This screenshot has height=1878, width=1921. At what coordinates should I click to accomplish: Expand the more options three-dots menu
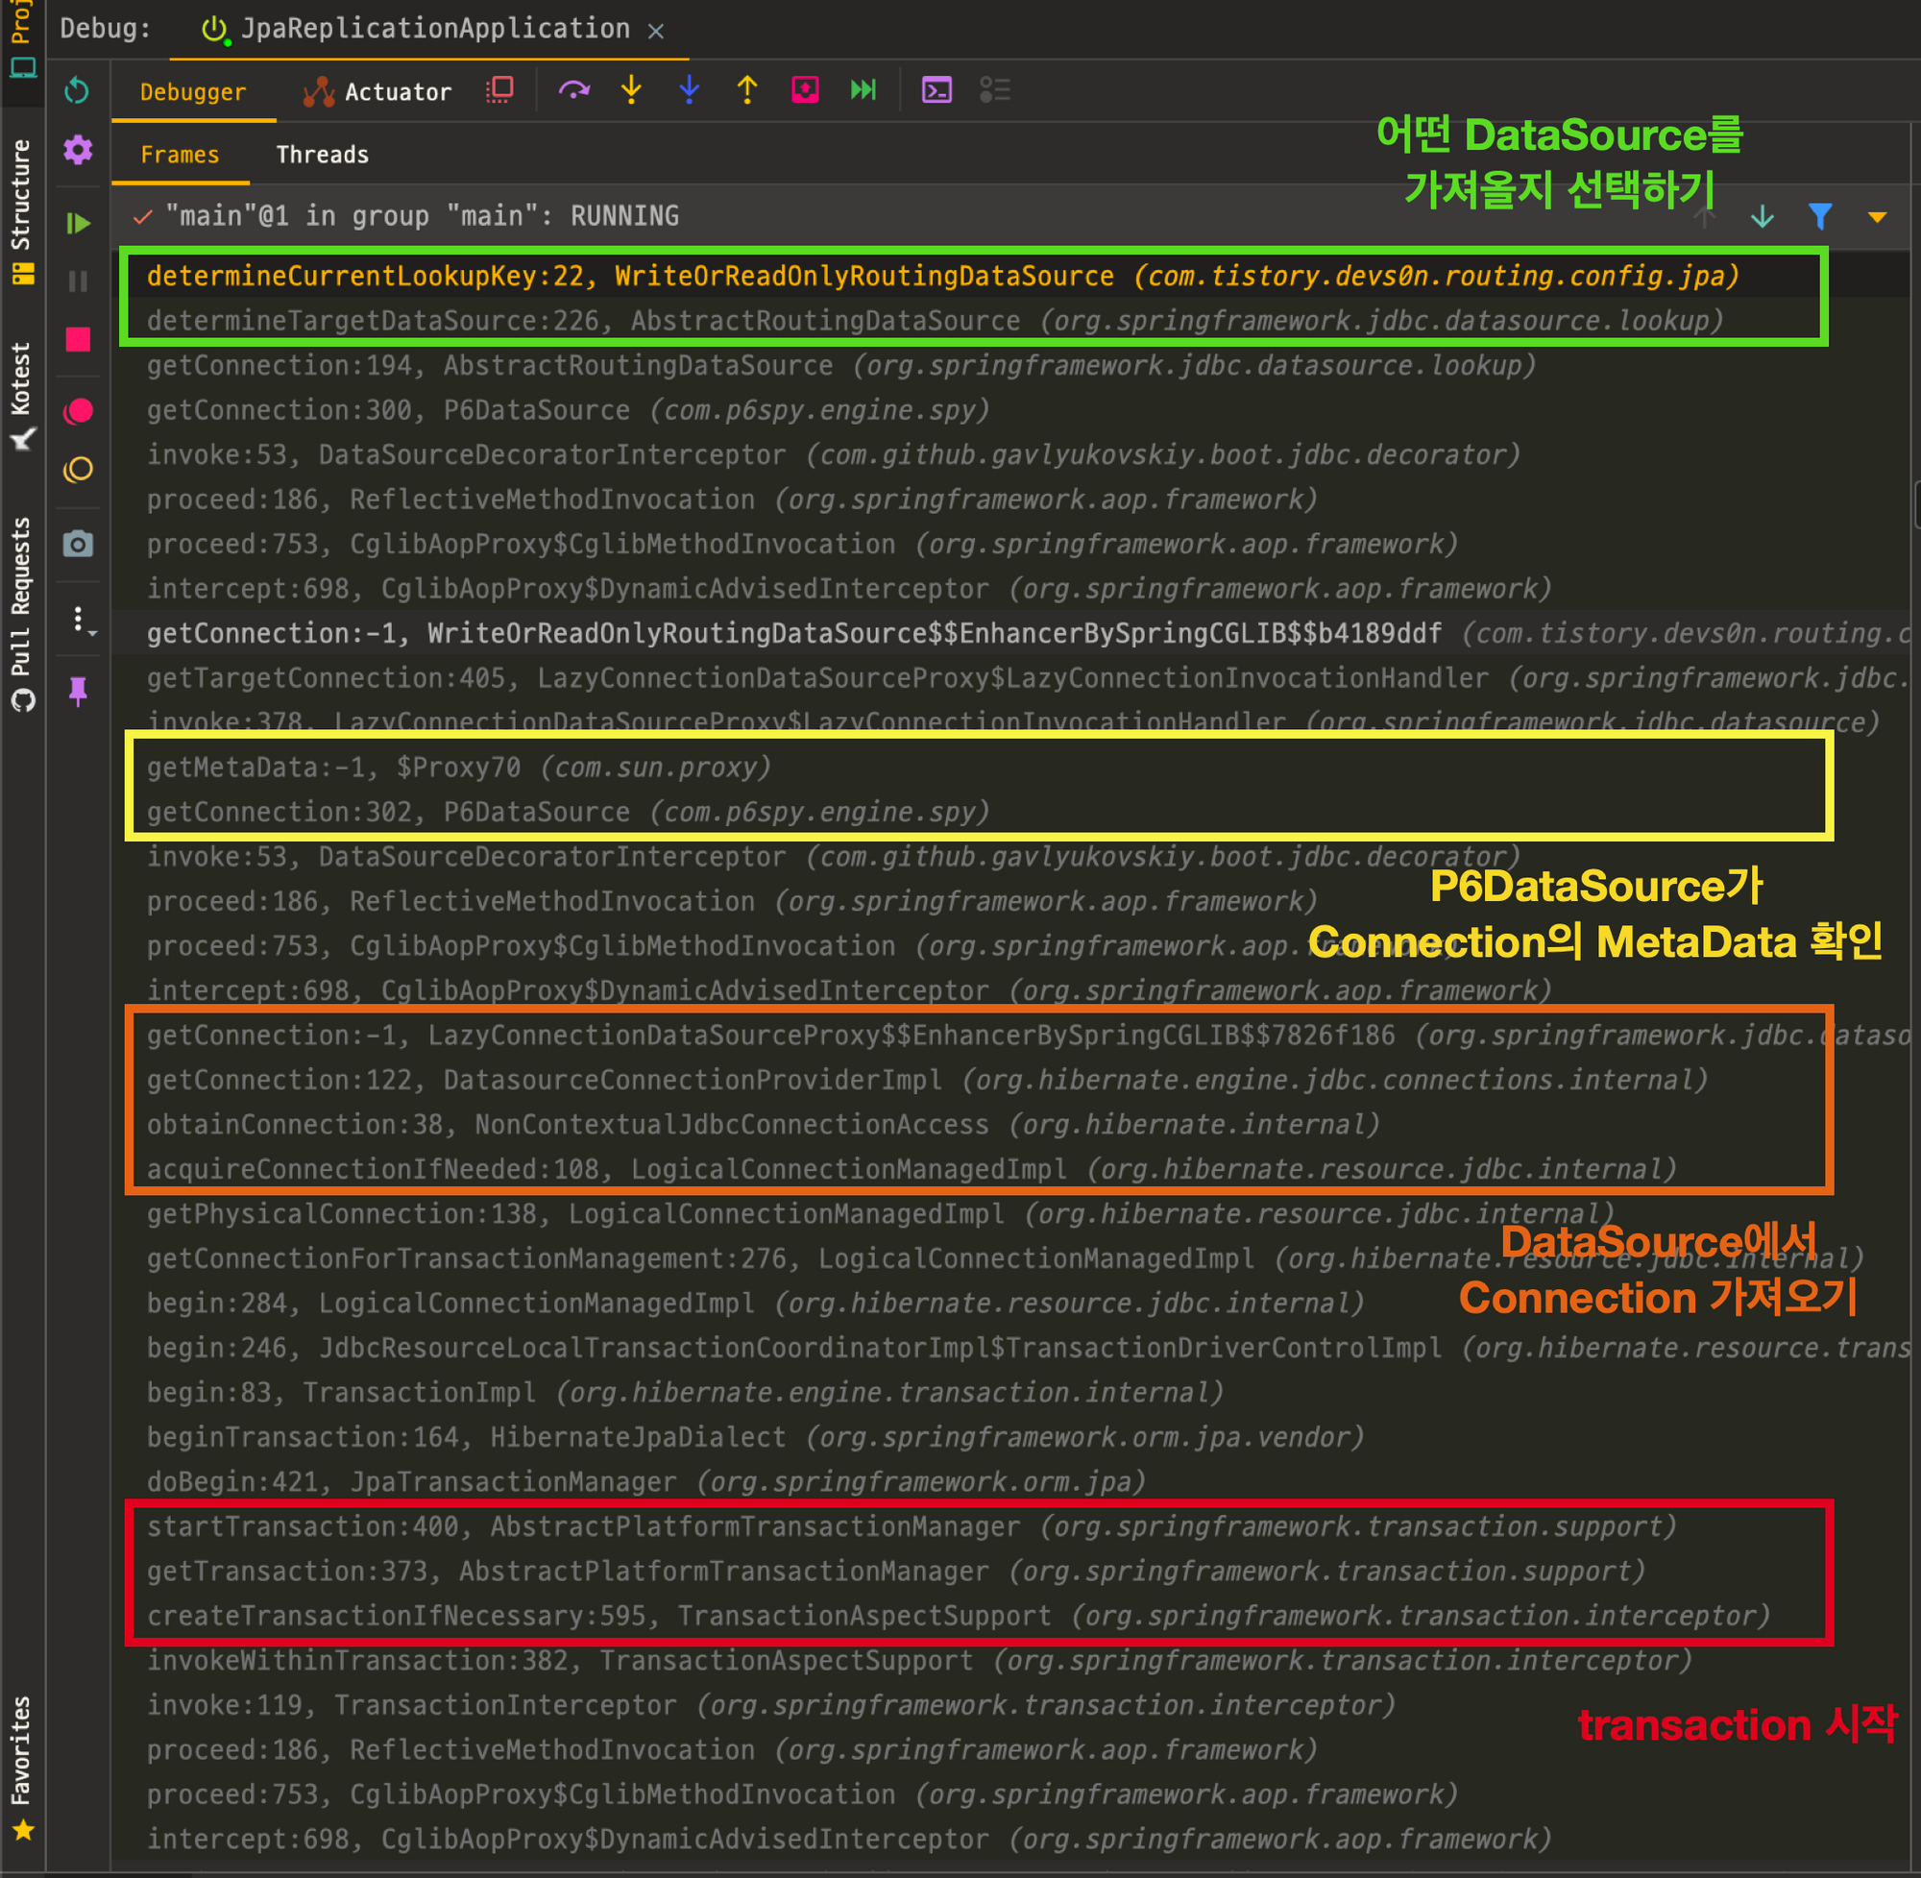point(80,621)
